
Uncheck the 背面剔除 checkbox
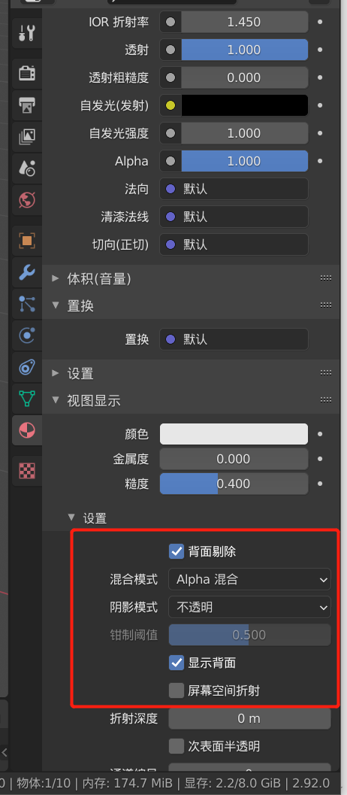177,551
